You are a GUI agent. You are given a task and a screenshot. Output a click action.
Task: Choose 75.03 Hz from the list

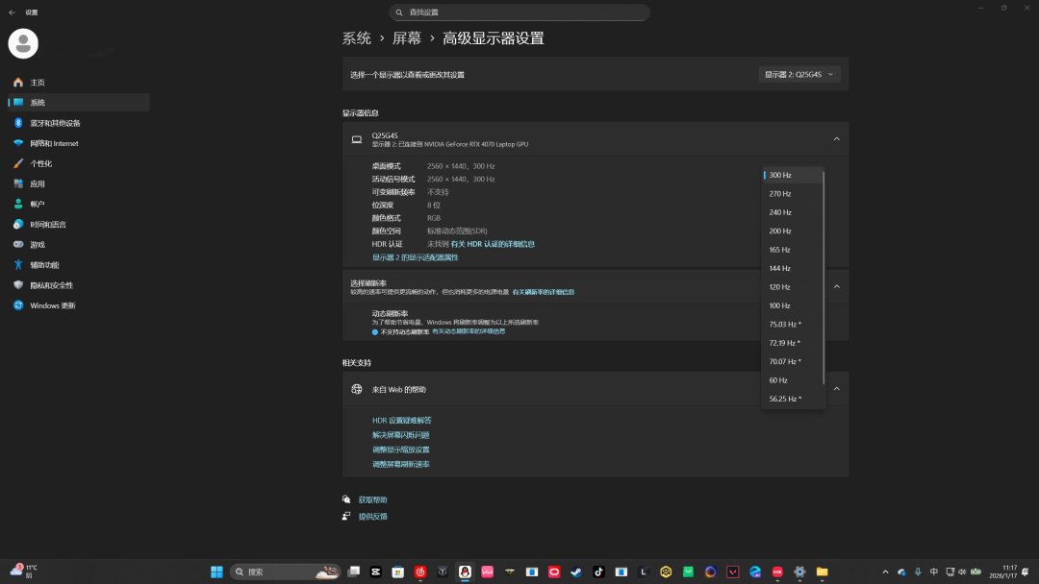793,324
